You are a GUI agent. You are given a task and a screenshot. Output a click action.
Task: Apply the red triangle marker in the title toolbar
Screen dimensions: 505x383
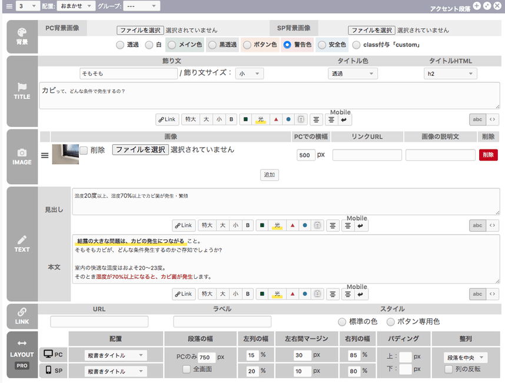click(276, 119)
